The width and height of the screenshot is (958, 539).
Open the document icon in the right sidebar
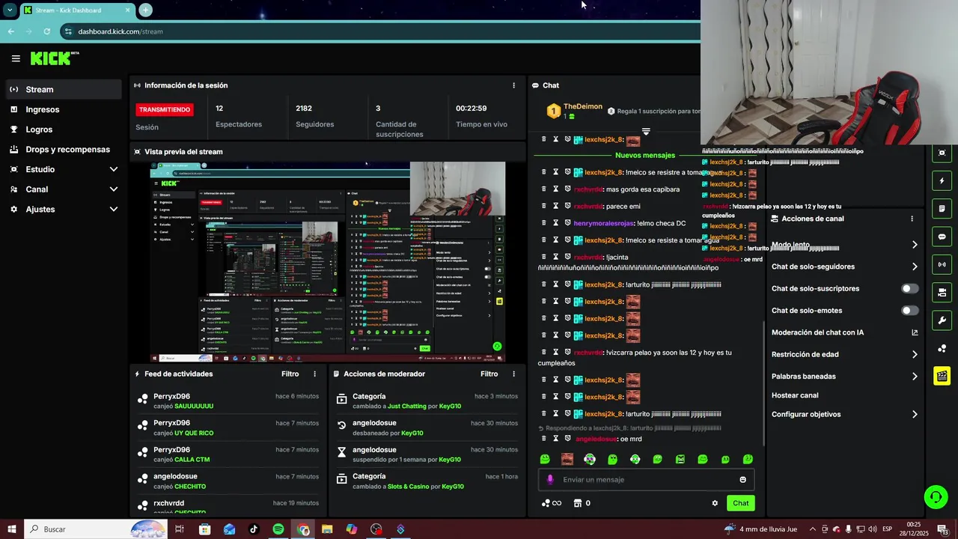pyautogui.click(x=942, y=208)
